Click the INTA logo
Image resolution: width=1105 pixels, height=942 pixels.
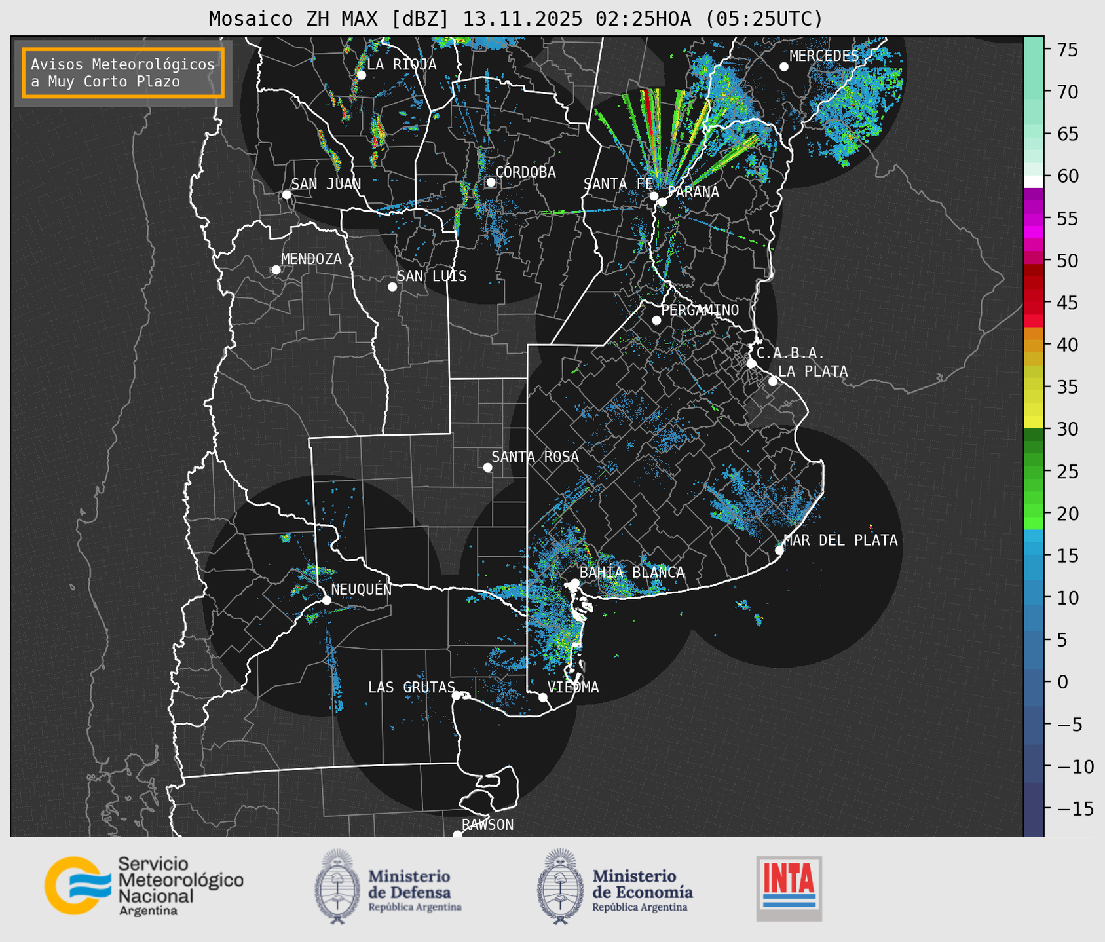coord(789,888)
